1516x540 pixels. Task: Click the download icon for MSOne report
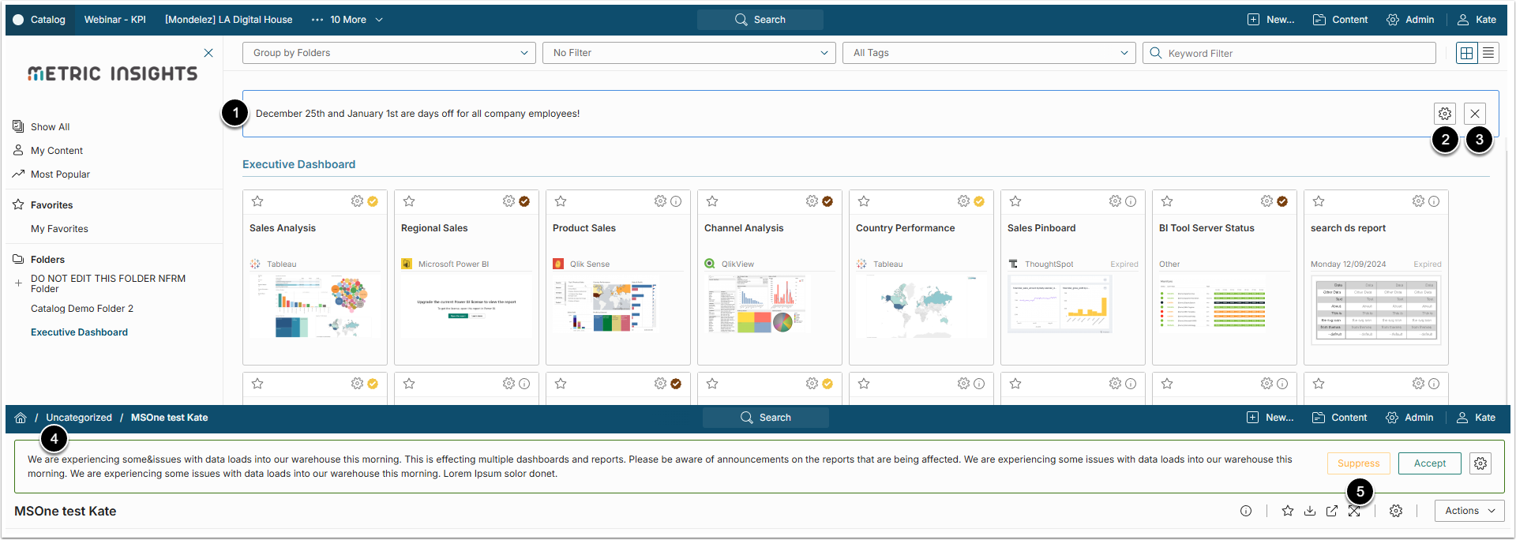(1310, 511)
